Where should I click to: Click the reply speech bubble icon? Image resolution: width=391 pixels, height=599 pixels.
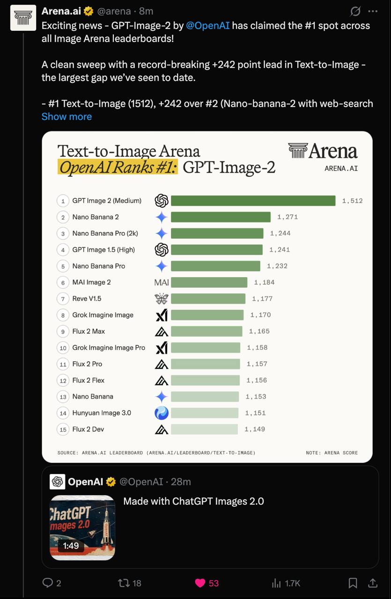(x=47, y=583)
